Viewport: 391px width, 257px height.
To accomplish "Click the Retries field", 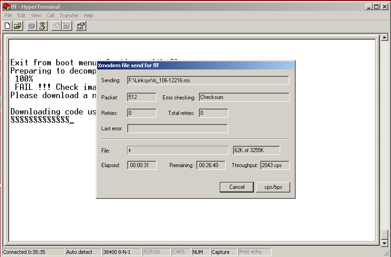I will click(x=142, y=113).
